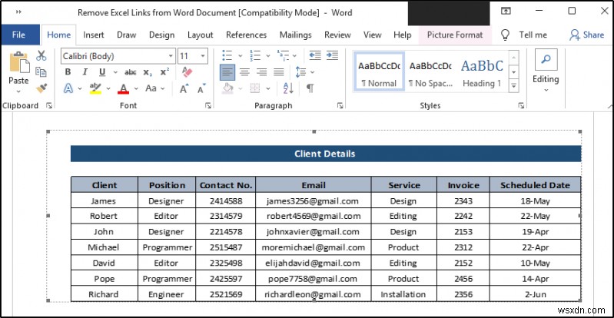This screenshot has width=614, height=318.
Task: Click the Cut scissors icon
Action: [41, 56]
